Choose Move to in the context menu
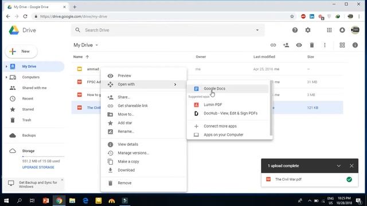Viewport: 367px width, 206px height. (x=144, y=114)
